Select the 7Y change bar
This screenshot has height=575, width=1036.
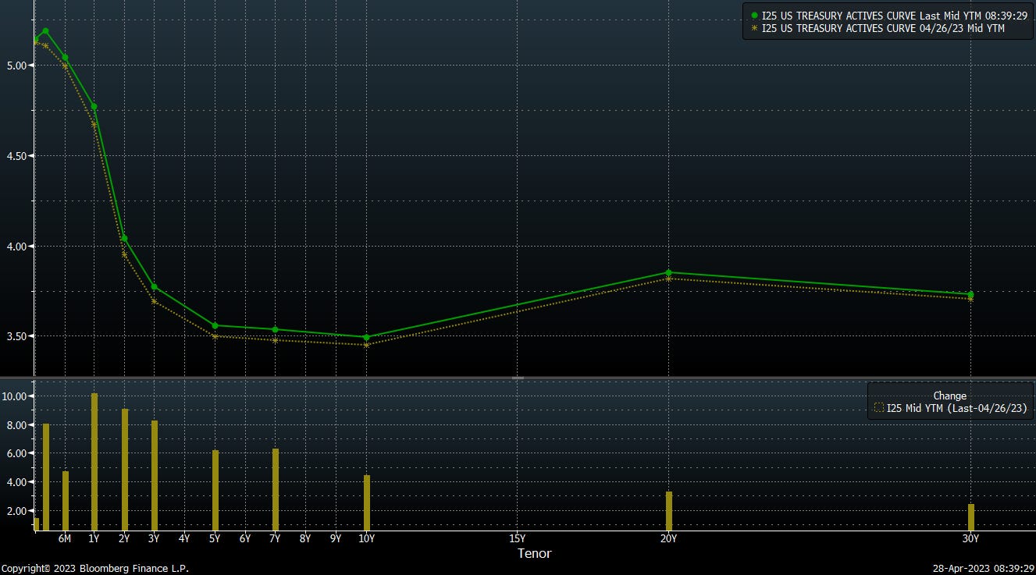(x=276, y=490)
